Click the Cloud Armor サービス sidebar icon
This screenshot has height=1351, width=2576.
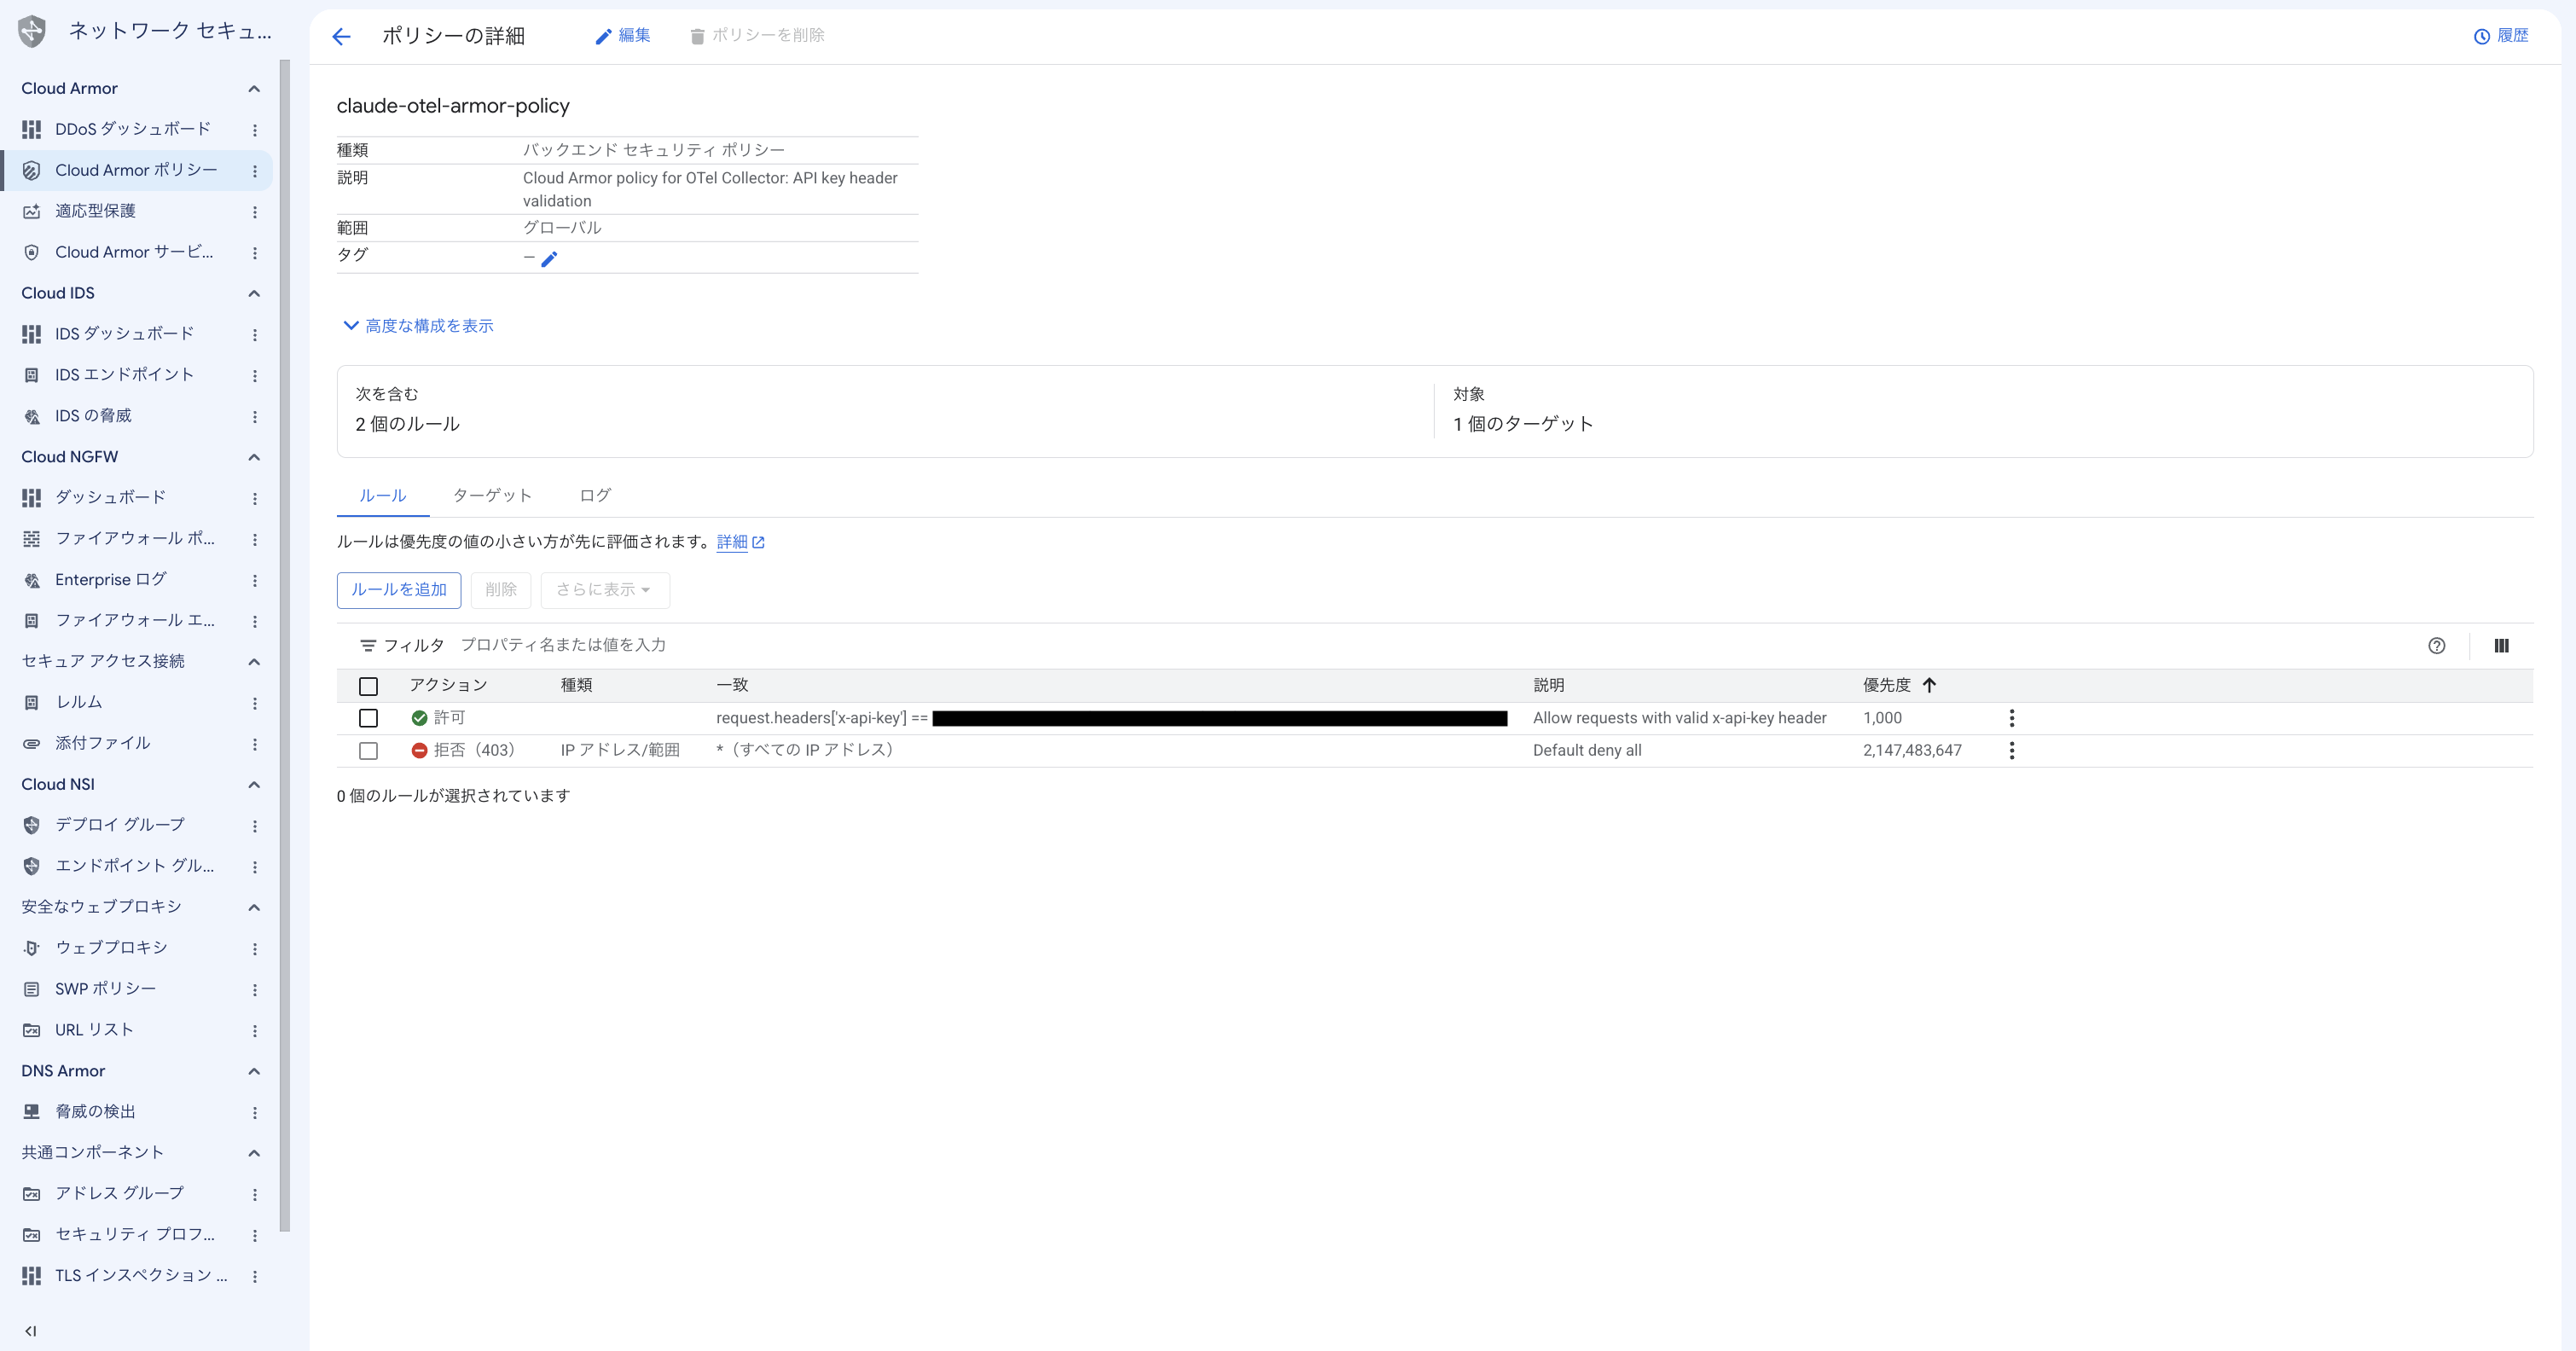point(32,252)
